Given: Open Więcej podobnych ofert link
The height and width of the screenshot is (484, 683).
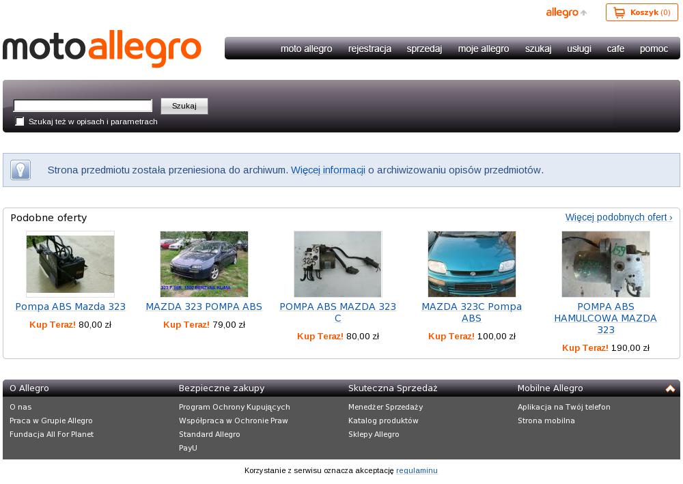Looking at the screenshot, I should click(x=619, y=217).
